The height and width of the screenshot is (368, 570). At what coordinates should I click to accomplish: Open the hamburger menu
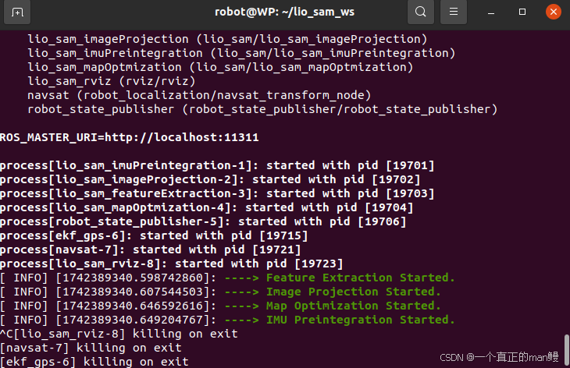(x=454, y=12)
